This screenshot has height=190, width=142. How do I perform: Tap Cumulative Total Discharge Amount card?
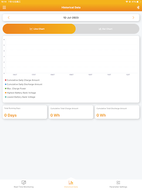point(117,112)
